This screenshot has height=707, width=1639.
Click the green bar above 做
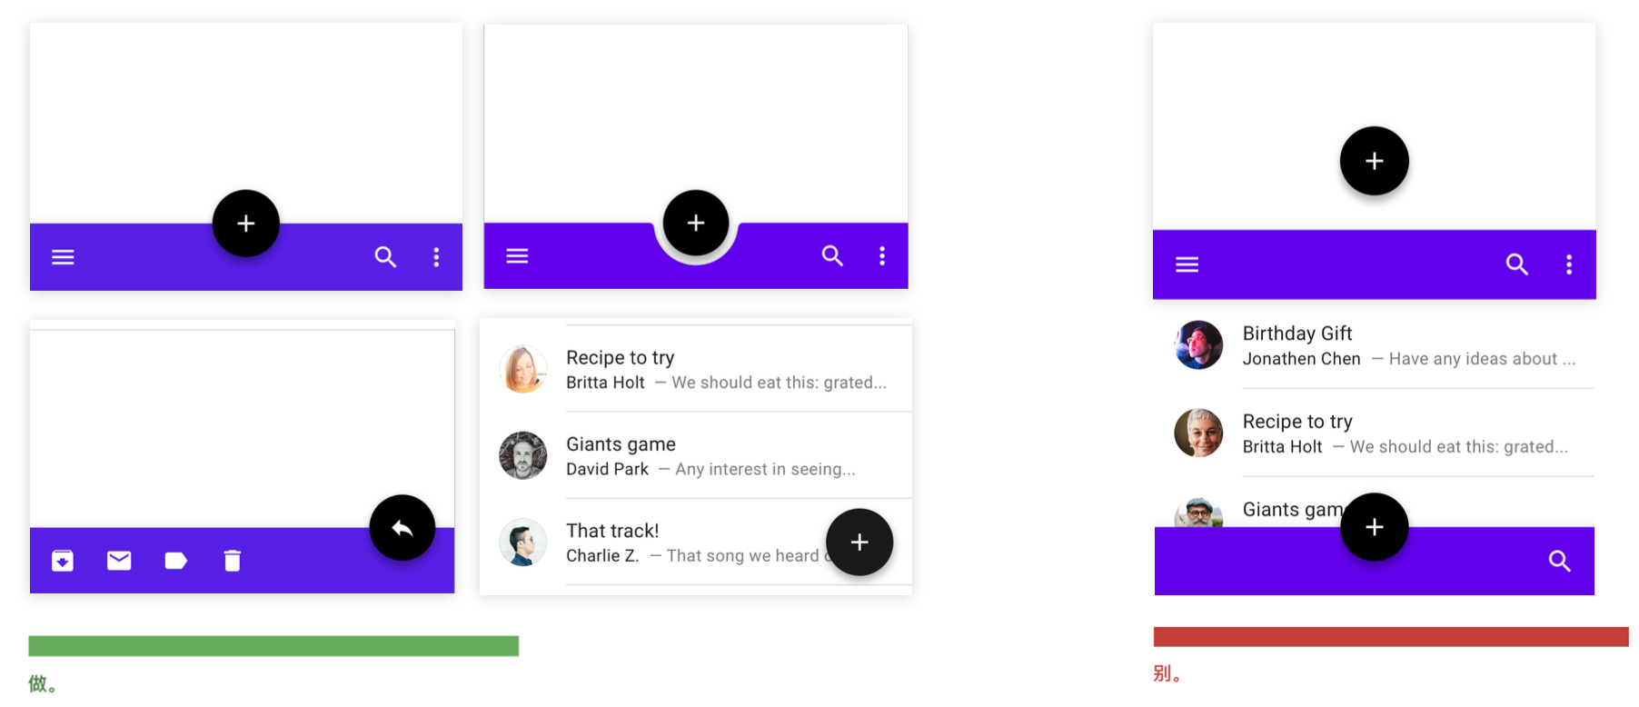(273, 646)
